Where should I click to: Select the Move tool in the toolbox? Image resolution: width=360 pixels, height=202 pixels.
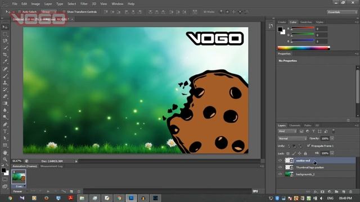[5, 27]
